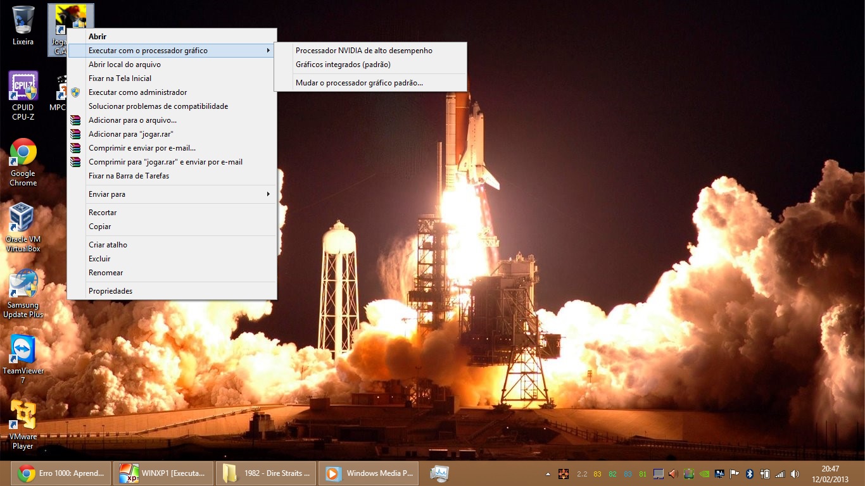865x486 pixels.
Task: Open the Bluetooth tray icon
Action: coord(749,473)
